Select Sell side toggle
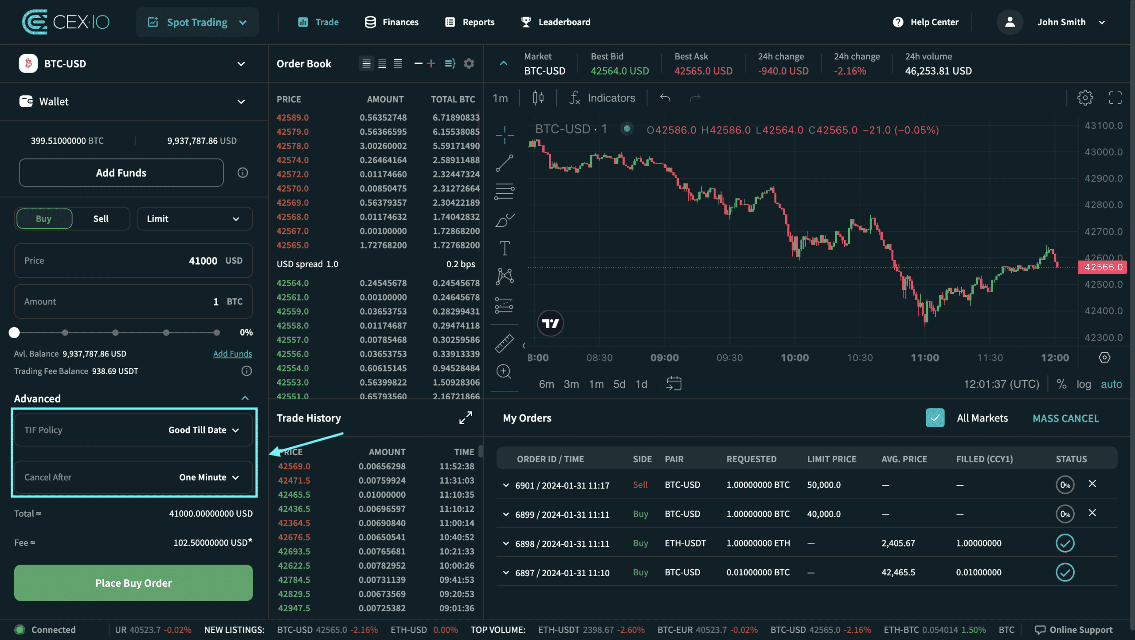The height and width of the screenshot is (640, 1135). click(x=101, y=219)
